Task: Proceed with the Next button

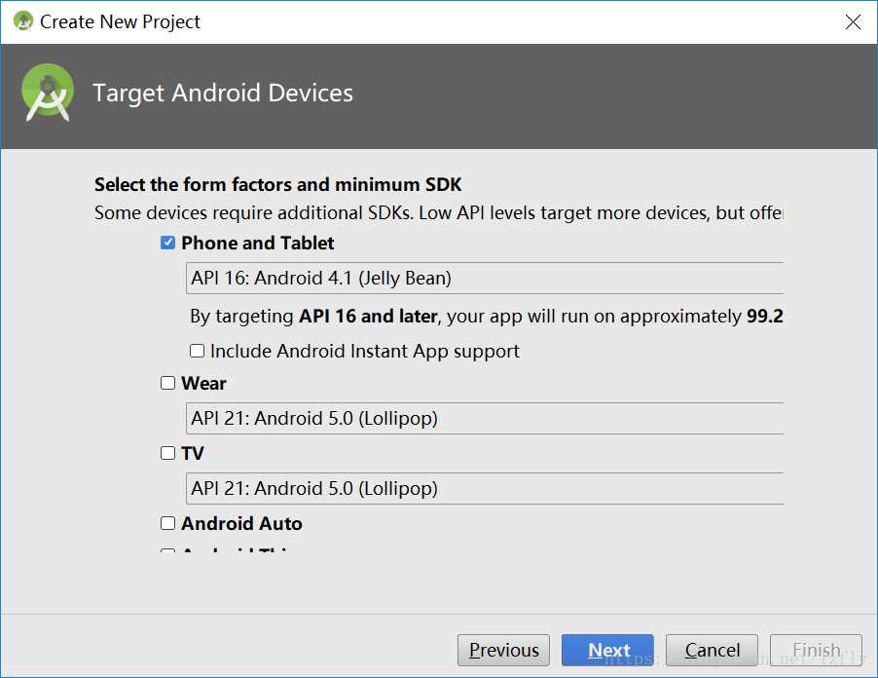Action: pos(607,650)
